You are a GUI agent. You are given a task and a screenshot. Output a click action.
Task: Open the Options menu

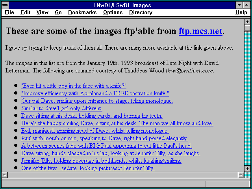coord(113,12)
